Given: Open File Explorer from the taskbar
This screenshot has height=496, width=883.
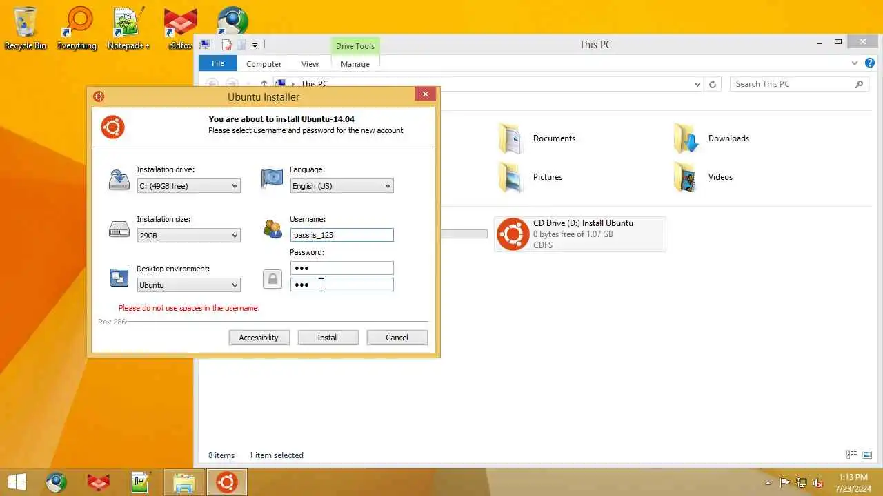Looking at the screenshot, I should point(183,482).
